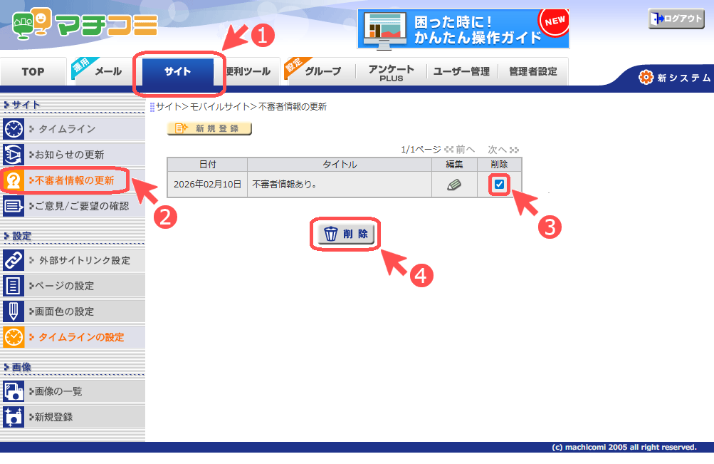Click the pen icon beside 画面色の設定
This screenshot has height=464, width=714.
[14, 311]
